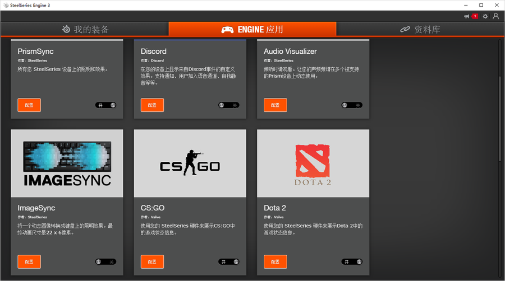Viewport: 505px width, 281px height.
Task: Click the CS:GO logo thumbnail
Action: [190, 163]
